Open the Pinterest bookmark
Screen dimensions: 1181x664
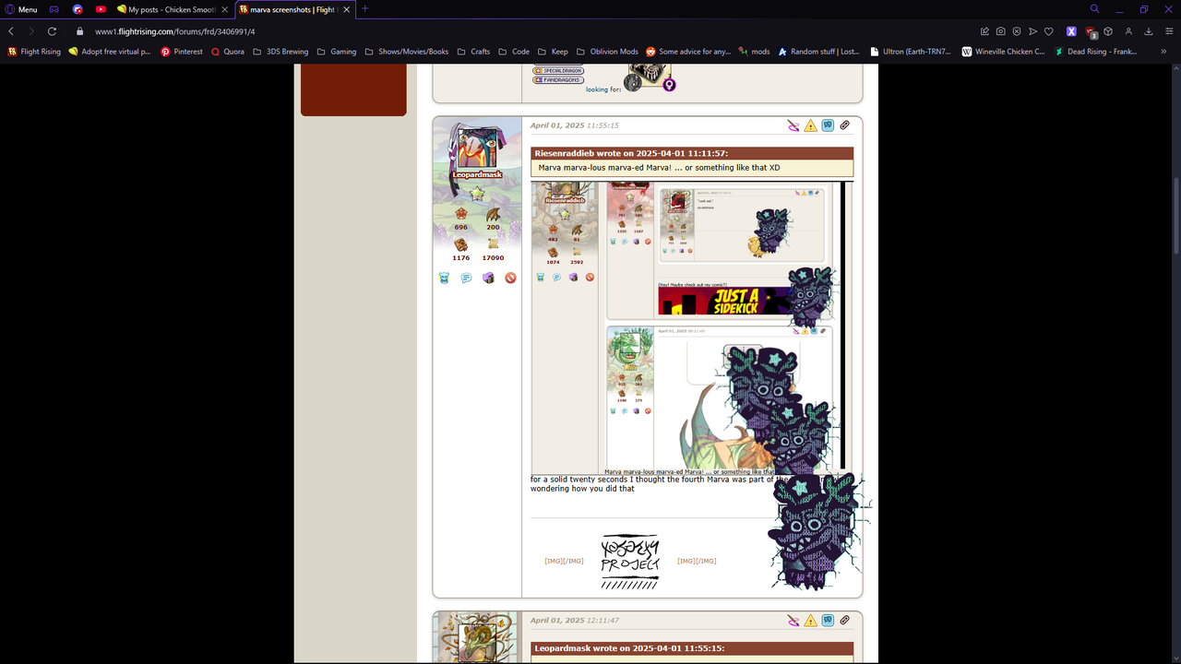(182, 52)
